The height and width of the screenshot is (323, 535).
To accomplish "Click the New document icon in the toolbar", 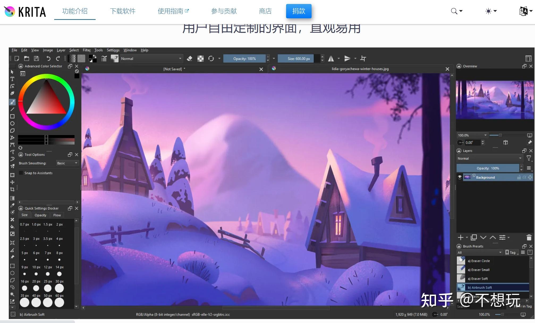I will click(x=16, y=59).
